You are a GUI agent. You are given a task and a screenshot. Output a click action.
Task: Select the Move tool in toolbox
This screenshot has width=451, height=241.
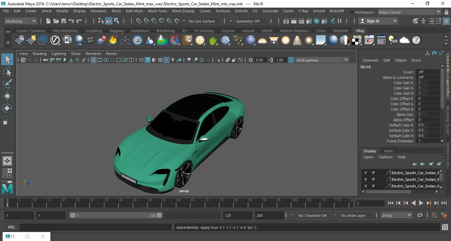(x=7, y=96)
